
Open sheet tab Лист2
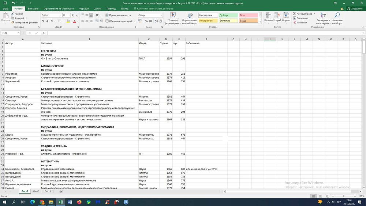(36, 191)
